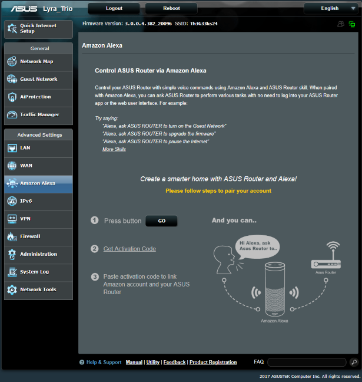Open the Network Map menu label
Viewport: 362px width, 382px height.
click(36, 61)
